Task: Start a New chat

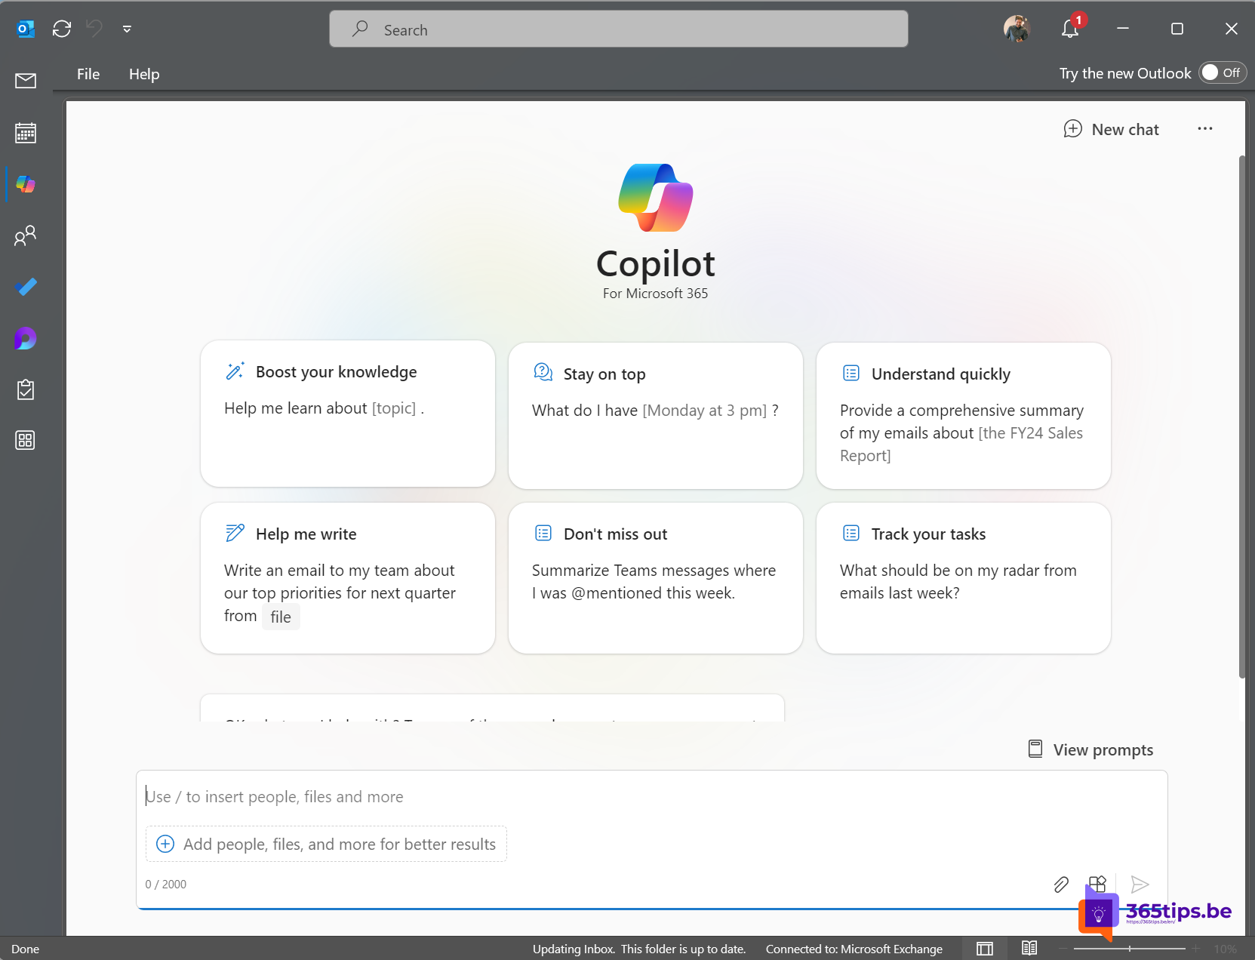Action: pos(1111,129)
